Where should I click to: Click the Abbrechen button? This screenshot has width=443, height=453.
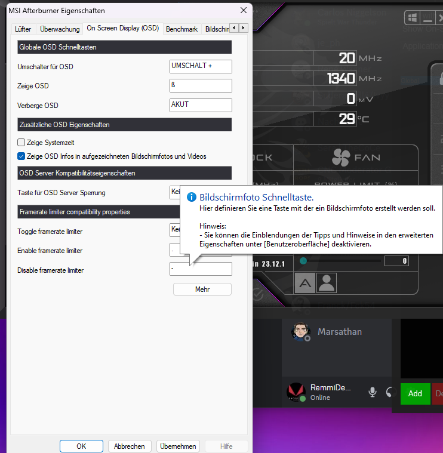[x=130, y=446]
